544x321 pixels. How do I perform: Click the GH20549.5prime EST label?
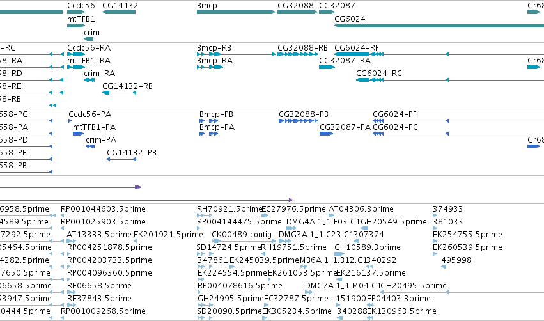pos(394,222)
